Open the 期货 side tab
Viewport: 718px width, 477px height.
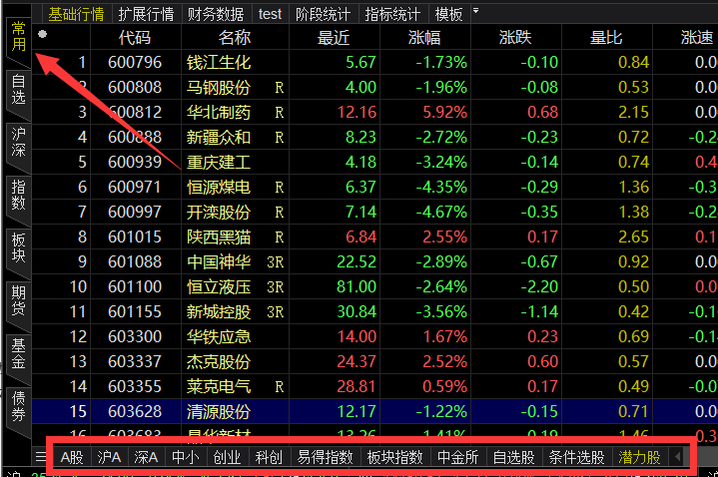pos(18,299)
